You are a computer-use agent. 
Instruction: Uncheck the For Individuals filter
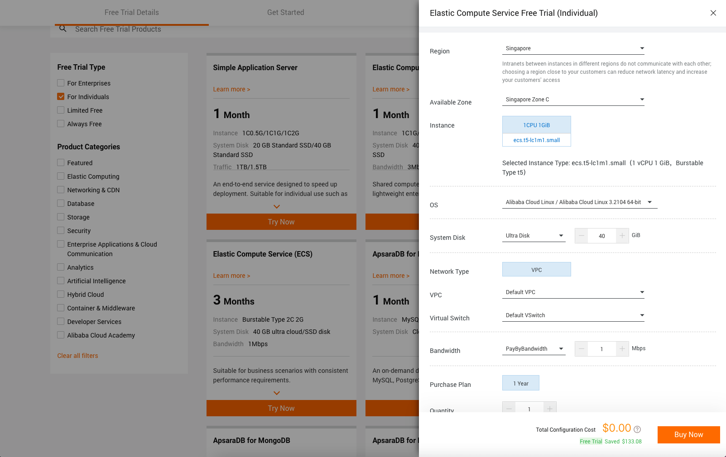click(61, 97)
